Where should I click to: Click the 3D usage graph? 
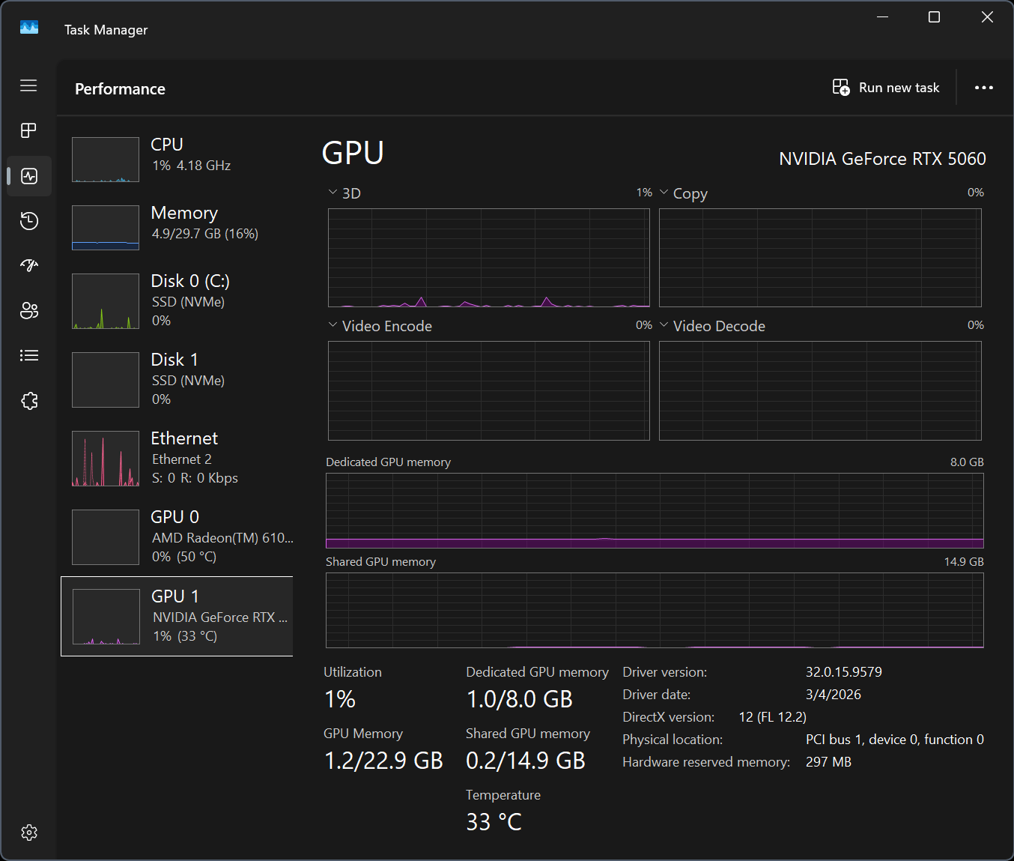click(x=489, y=258)
